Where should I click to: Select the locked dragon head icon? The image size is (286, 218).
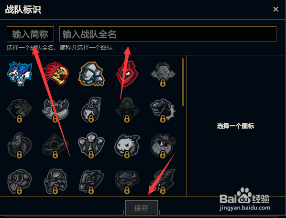point(91,182)
